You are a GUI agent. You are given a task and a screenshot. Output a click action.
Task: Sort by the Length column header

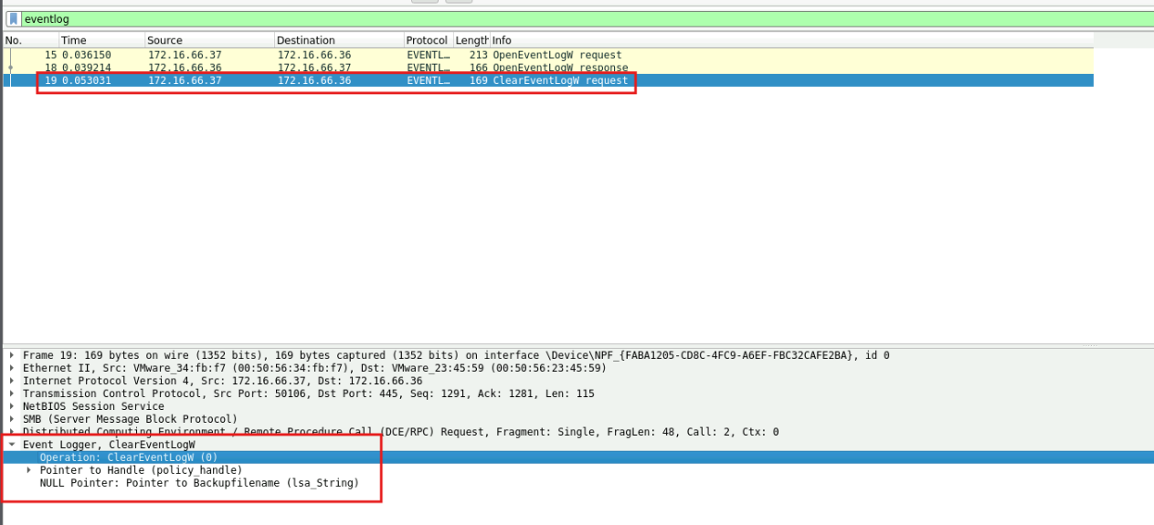coord(471,40)
